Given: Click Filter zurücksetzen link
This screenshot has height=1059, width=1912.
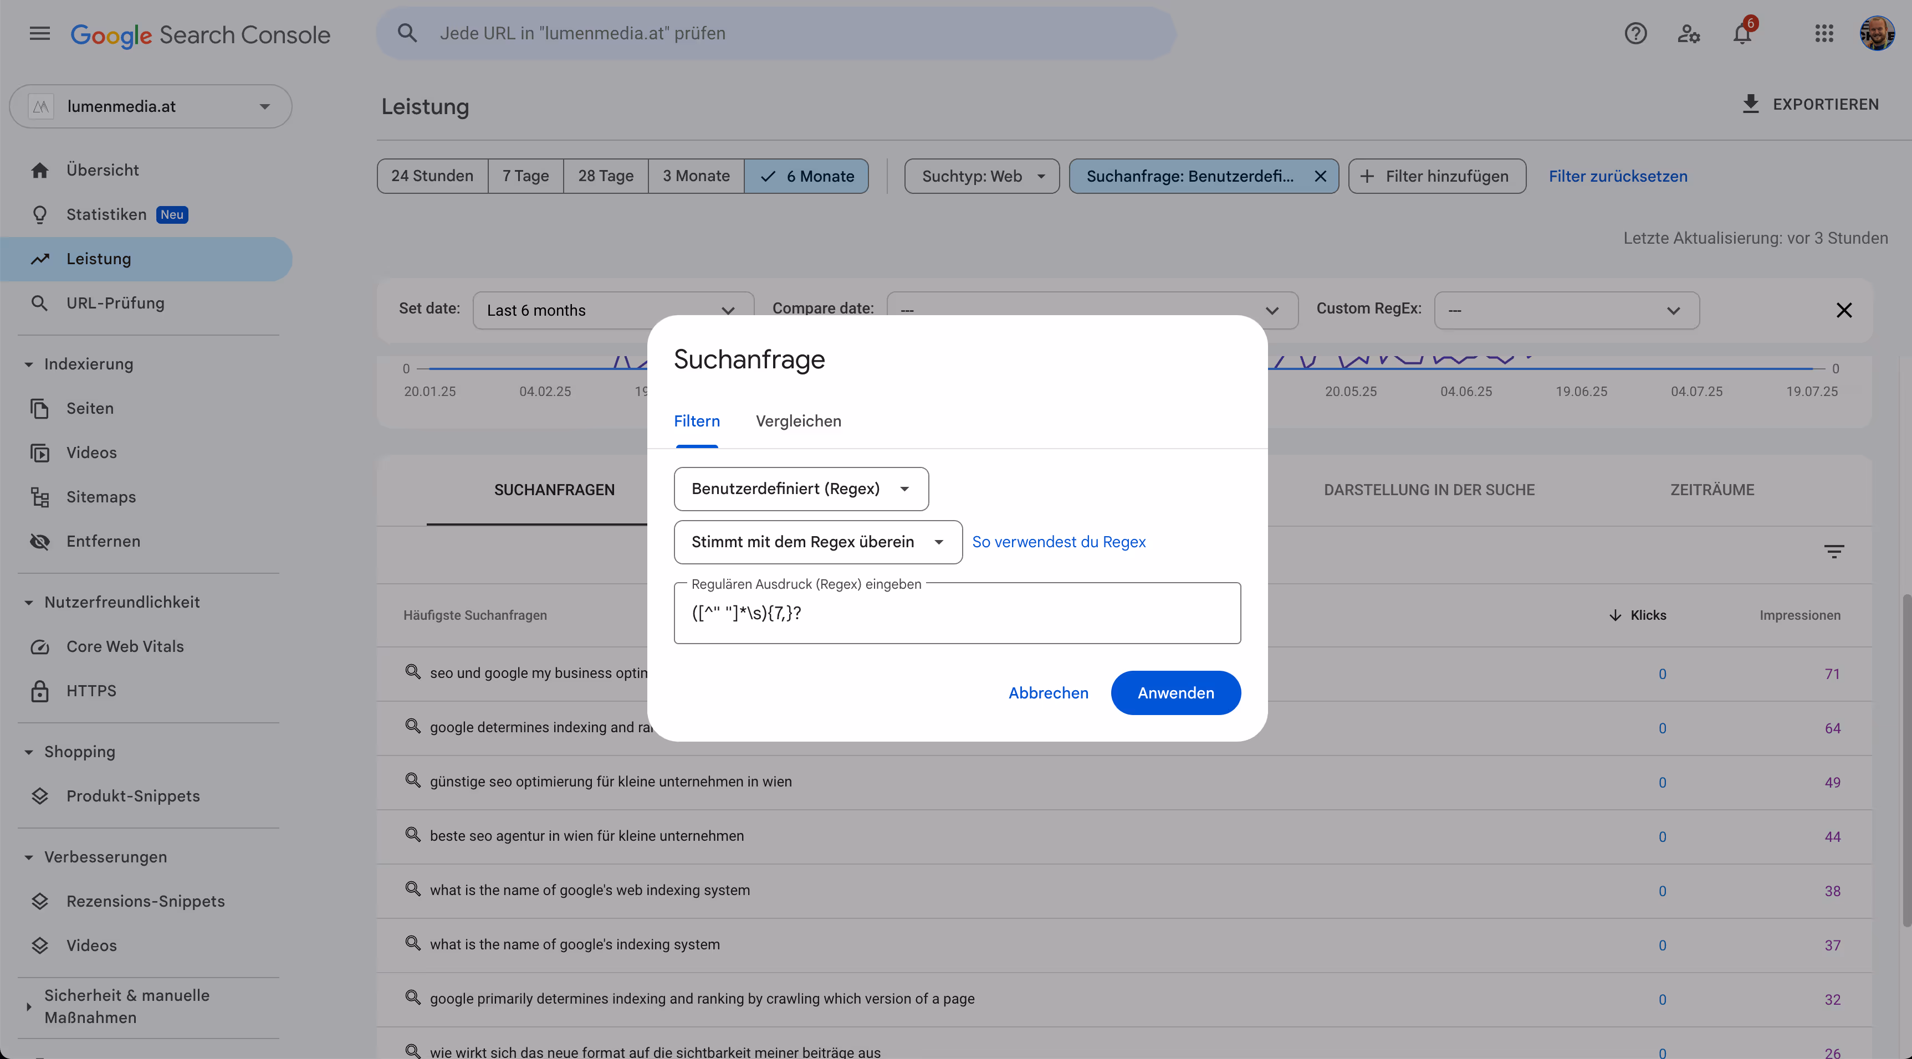Looking at the screenshot, I should point(1617,177).
